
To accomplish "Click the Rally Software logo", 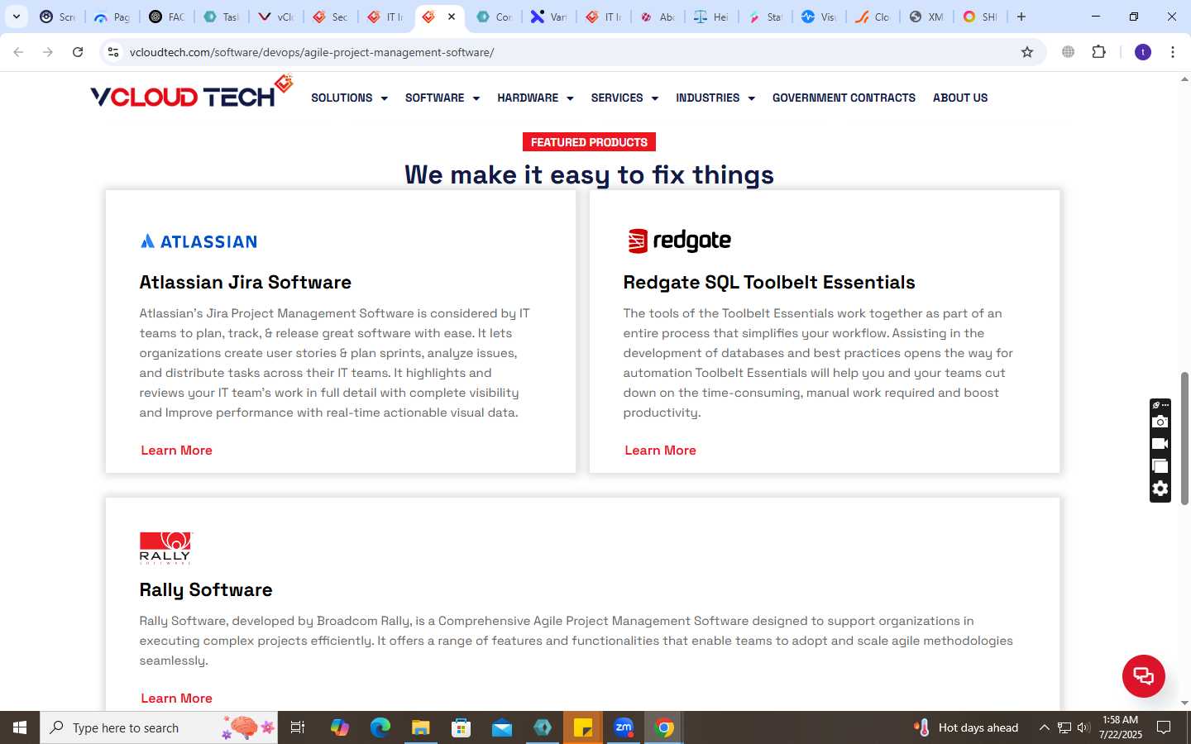I will pyautogui.click(x=165, y=547).
